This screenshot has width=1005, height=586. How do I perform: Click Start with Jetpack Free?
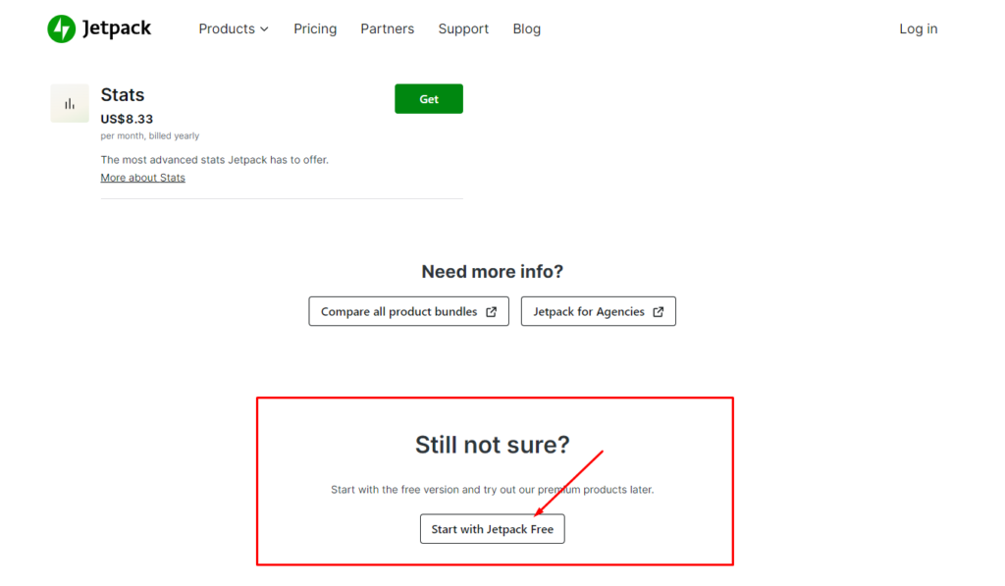coord(493,529)
